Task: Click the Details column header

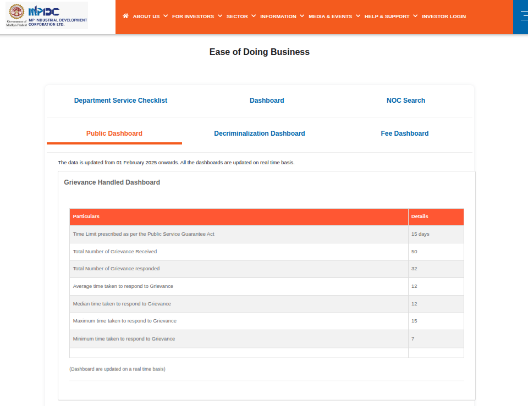Action: point(419,216)
